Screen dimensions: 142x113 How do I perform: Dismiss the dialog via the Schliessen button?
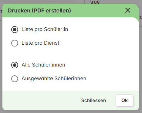click(x=93, y=101)
